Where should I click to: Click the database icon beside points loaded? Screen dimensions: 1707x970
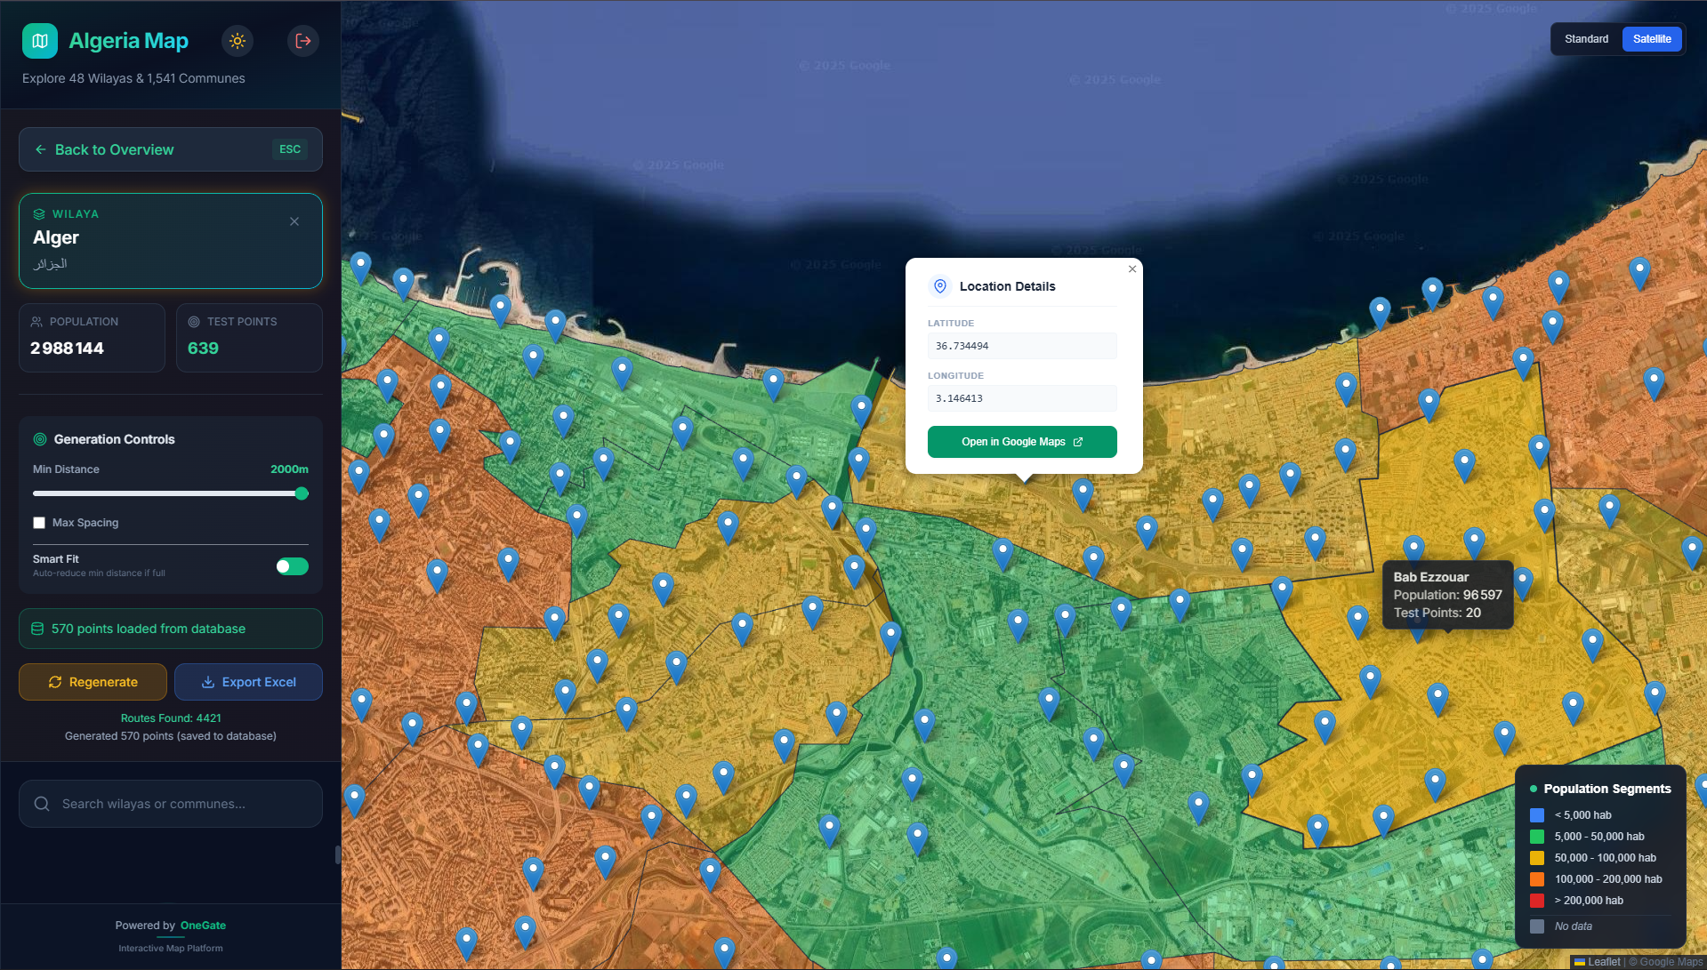[37, 629]
